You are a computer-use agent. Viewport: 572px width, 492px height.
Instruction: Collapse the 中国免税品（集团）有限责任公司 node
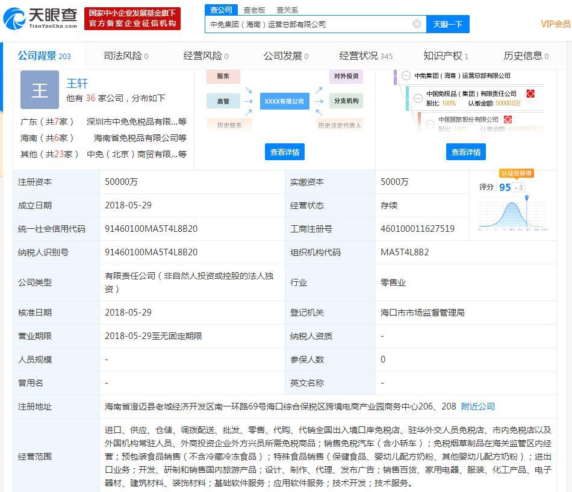pyautogui.click(x=418, y=98)
